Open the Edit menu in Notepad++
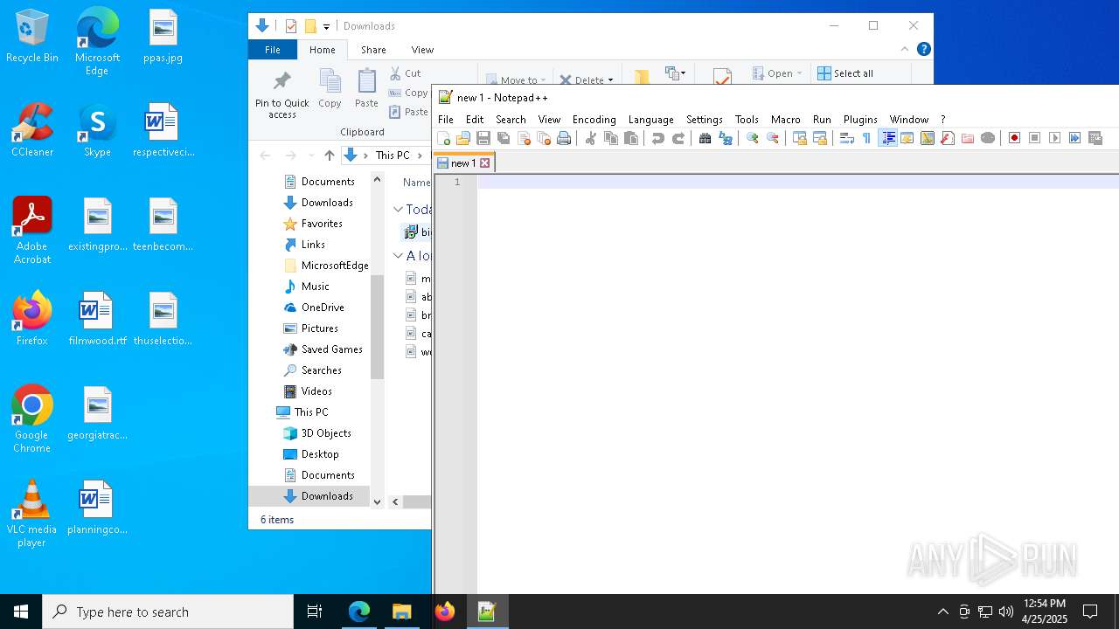The width and height of the screenshot is (1119, 629). (475, 120)
